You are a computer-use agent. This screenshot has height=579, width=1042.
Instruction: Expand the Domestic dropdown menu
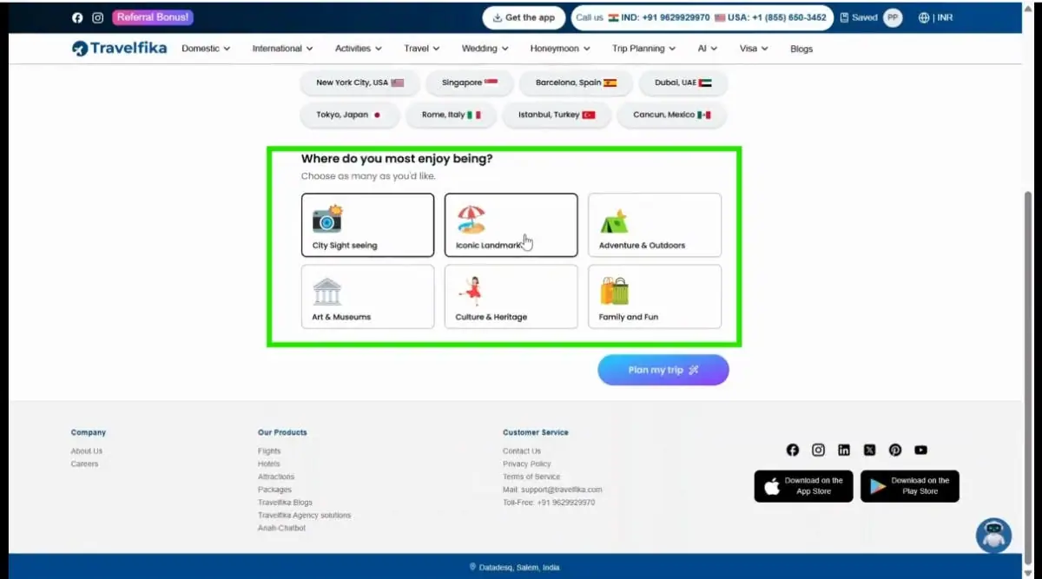coord(206,49)
